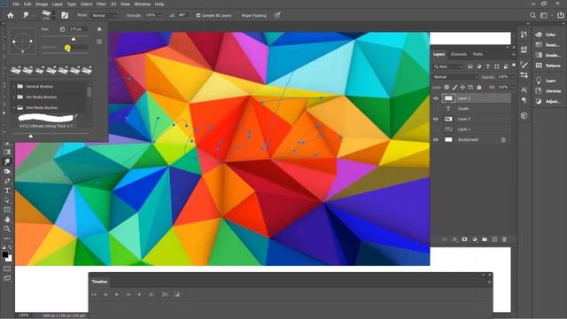Screen dimensions: 567x319
Task: Click pressure-for-strength icon in options bar
Action: (277, 15)
